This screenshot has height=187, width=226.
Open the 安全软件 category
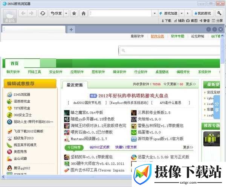coord(56,72)
